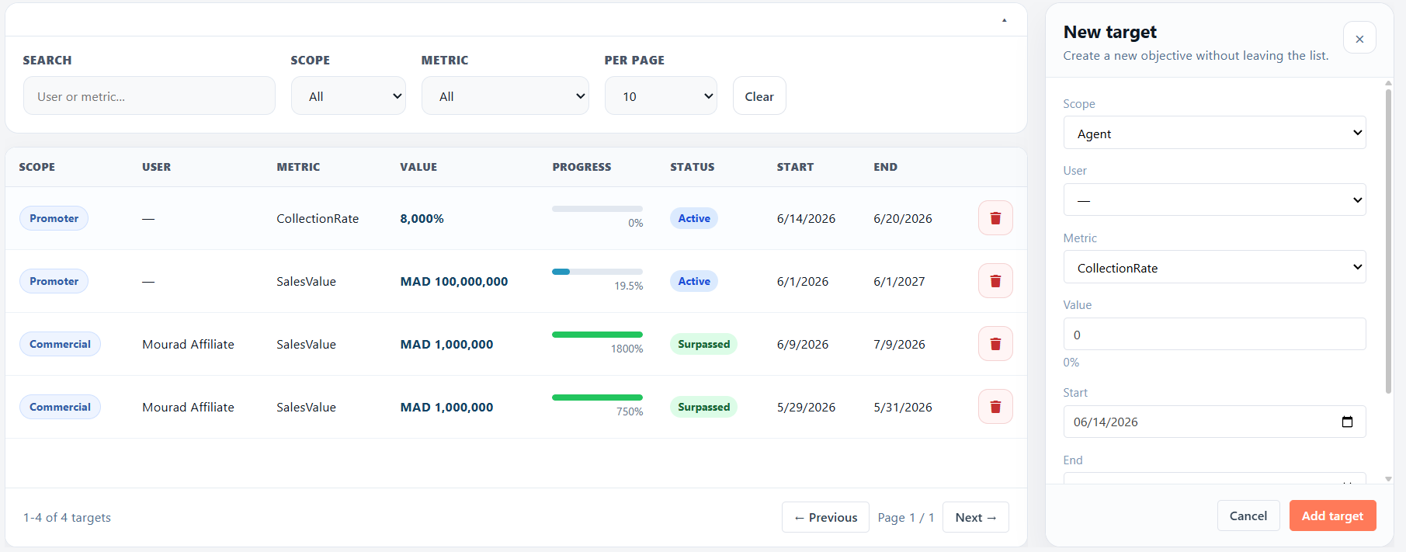
Task: Delete the Commercial target starting 5/29/2026
Action: point(995,407)
